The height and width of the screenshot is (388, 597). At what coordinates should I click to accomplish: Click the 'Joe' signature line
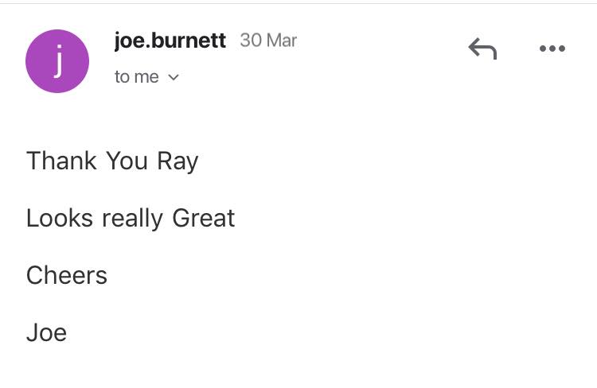pyautogui.click(x=46, y=333)
